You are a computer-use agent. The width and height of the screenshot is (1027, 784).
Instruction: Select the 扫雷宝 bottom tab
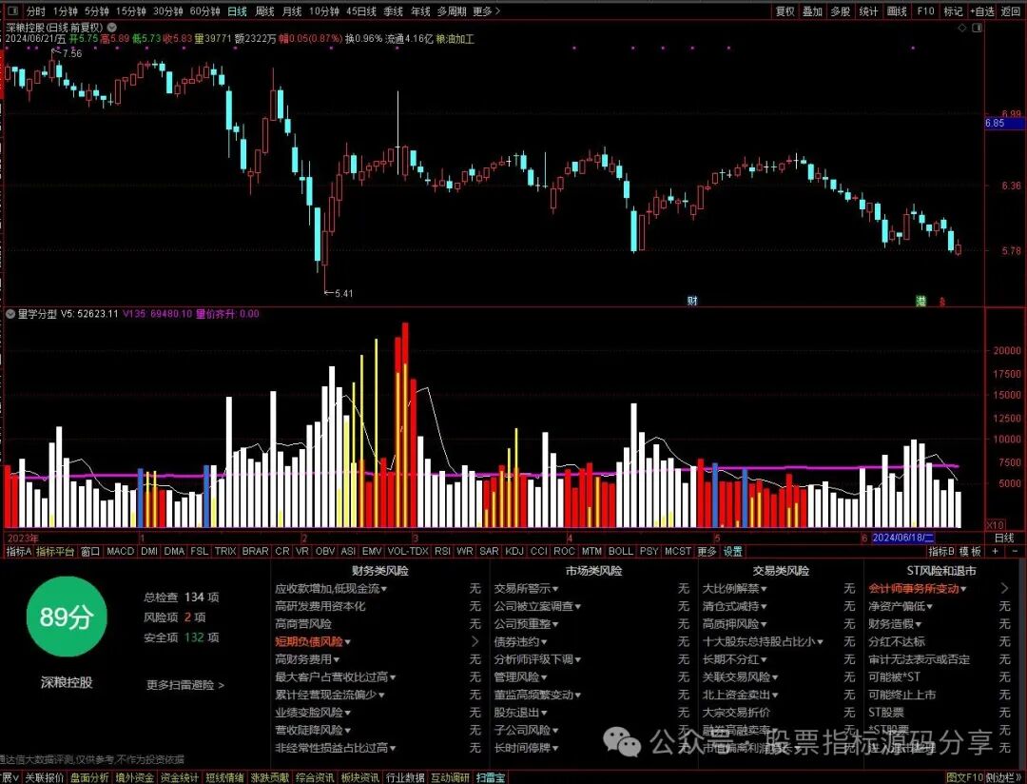pos(491,777)
